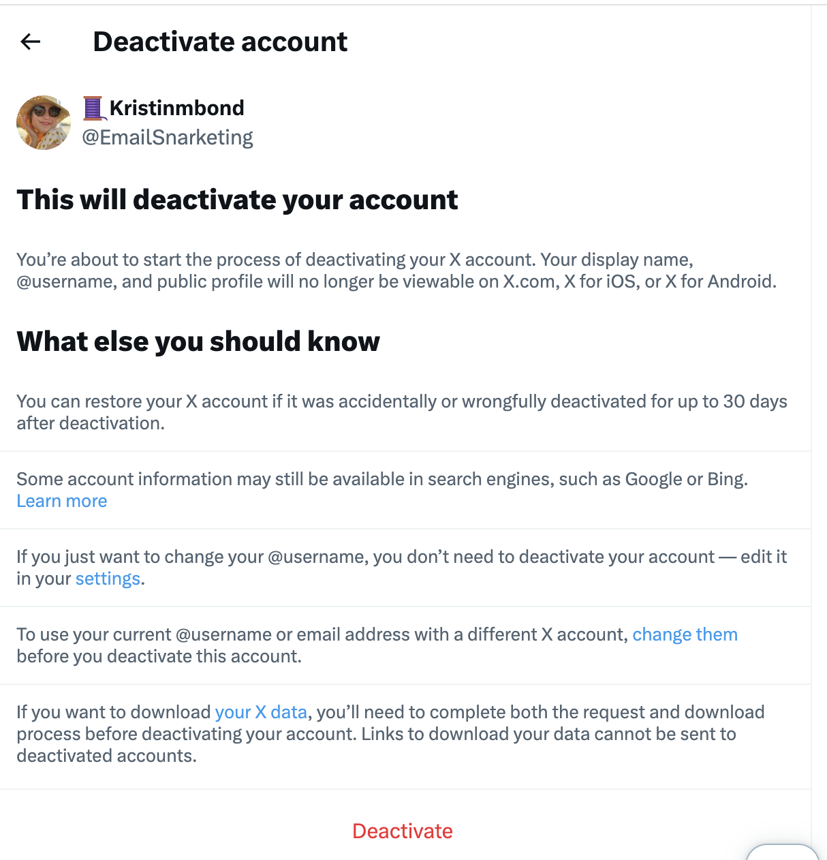Screen dimensions: 827x860
Task: Follow the settings link
Action: click(108, 579)
